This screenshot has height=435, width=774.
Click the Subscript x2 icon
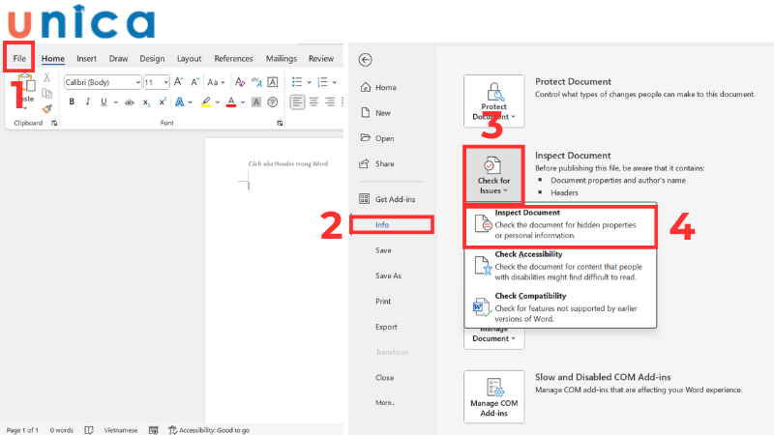pyautogui.click(x=146, y=102)
